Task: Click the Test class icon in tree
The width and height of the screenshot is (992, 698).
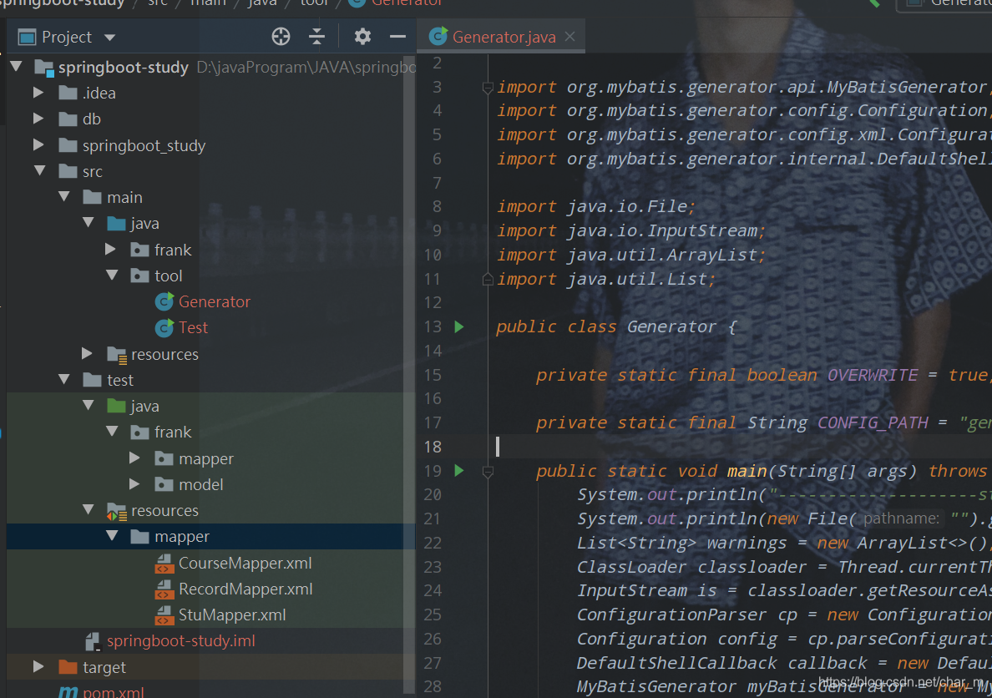Action: tap(164, 328)
